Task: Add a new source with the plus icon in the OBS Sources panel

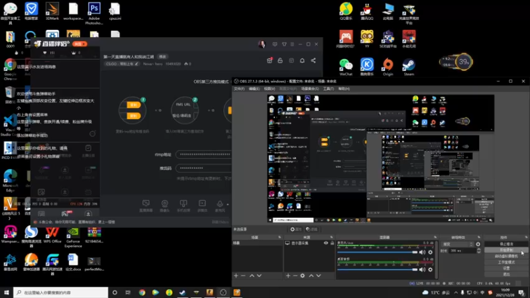Action: [x=288, y=275]
